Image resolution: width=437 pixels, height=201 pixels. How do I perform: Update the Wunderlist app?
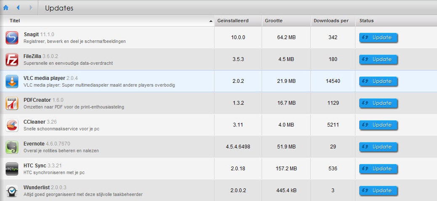[x=378, y=190]
